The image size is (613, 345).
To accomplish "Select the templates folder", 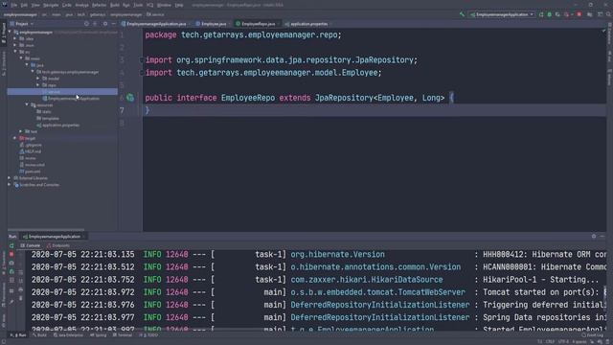I will (48, 118).
